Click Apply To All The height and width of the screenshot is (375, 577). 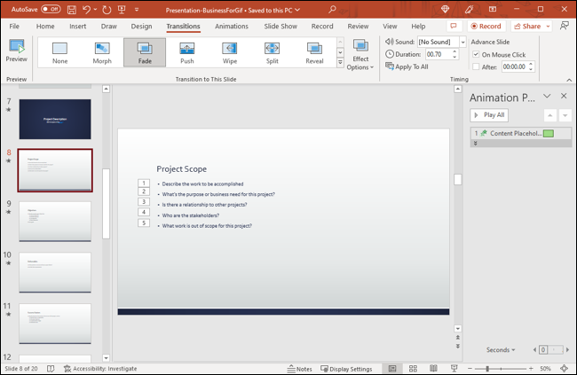tap(407, 66)
